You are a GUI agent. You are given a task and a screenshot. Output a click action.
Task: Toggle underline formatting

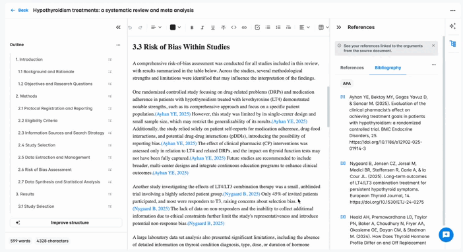pyautogui.click(x=212, y=28)
